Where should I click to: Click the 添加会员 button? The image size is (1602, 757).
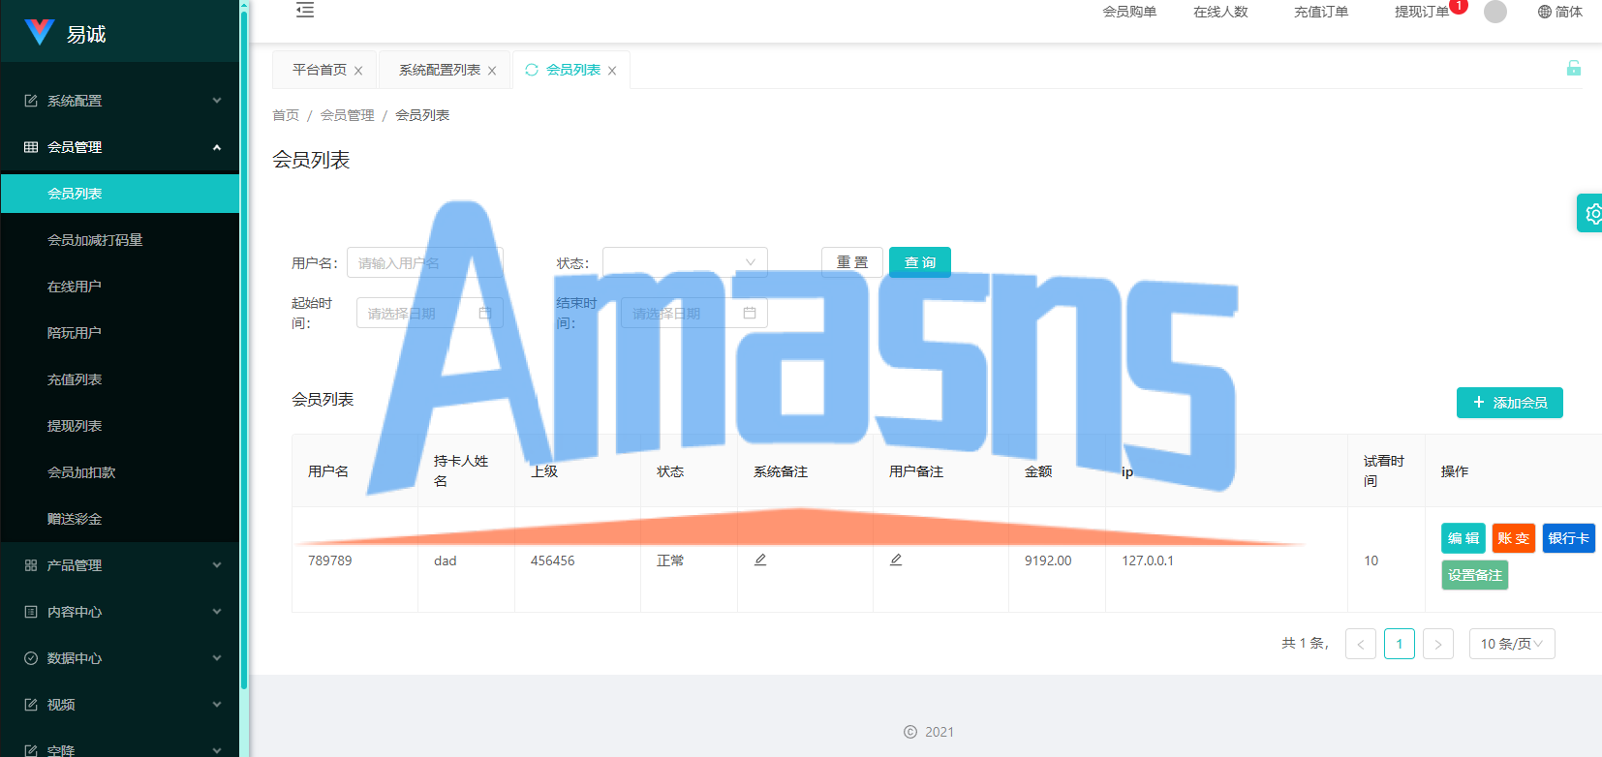click(x=1510, y=403)
